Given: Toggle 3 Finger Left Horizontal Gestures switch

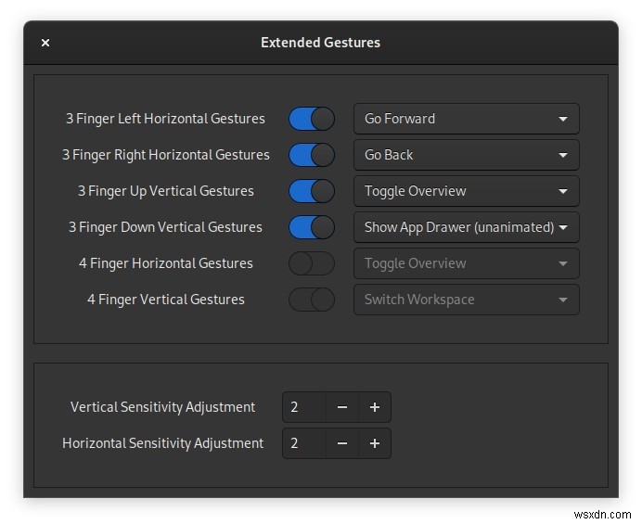Looking at the screenshot, I should coord(312,119).
